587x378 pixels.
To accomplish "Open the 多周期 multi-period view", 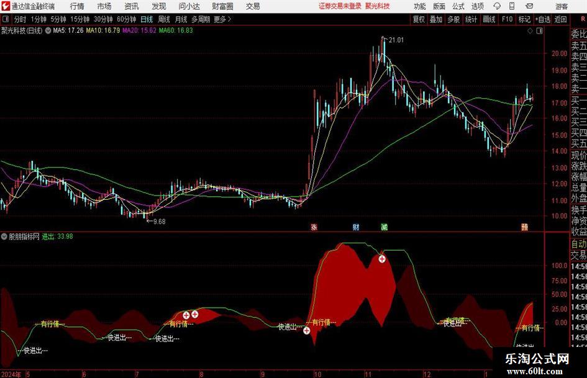I will 201,19.
